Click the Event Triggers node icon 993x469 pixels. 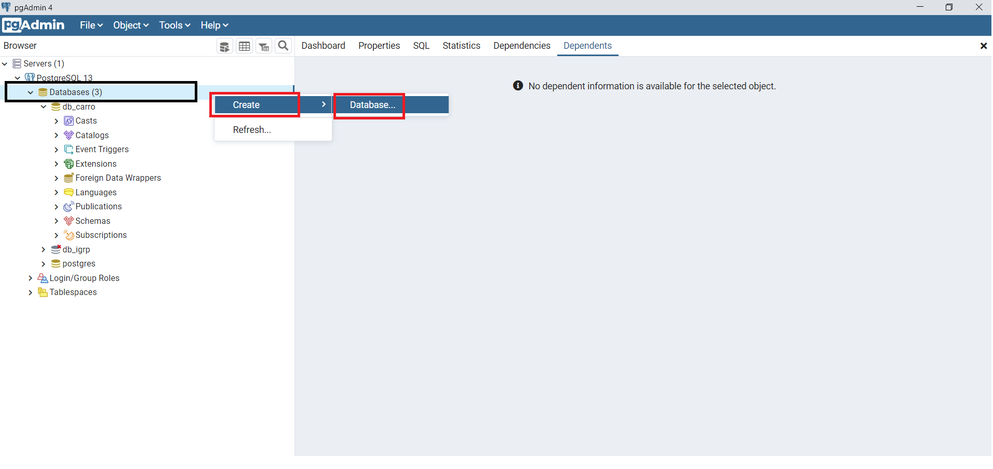click(69, 149)
